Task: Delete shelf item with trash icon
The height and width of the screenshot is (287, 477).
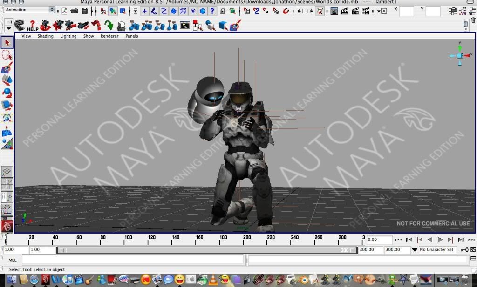Action: tap(473, 20)
